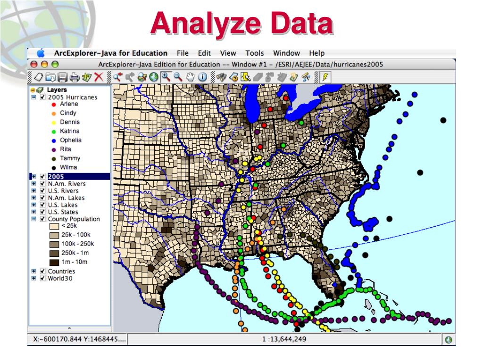Expand the highlighted 2005 layer legend
Image resolution: width=483 pixels, height=362 pixels.
click(33, 177)
